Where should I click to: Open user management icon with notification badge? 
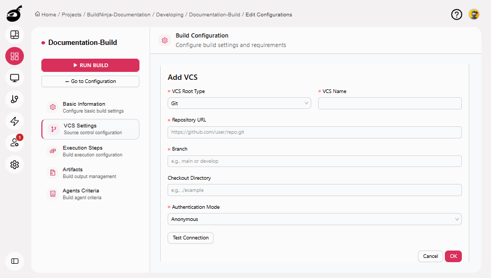[x=15, y=143]
